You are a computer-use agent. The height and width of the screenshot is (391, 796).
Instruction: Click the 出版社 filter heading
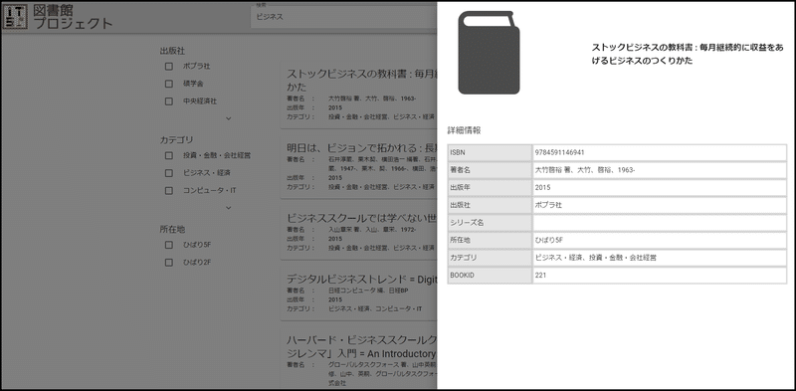(x=172, y=51)
